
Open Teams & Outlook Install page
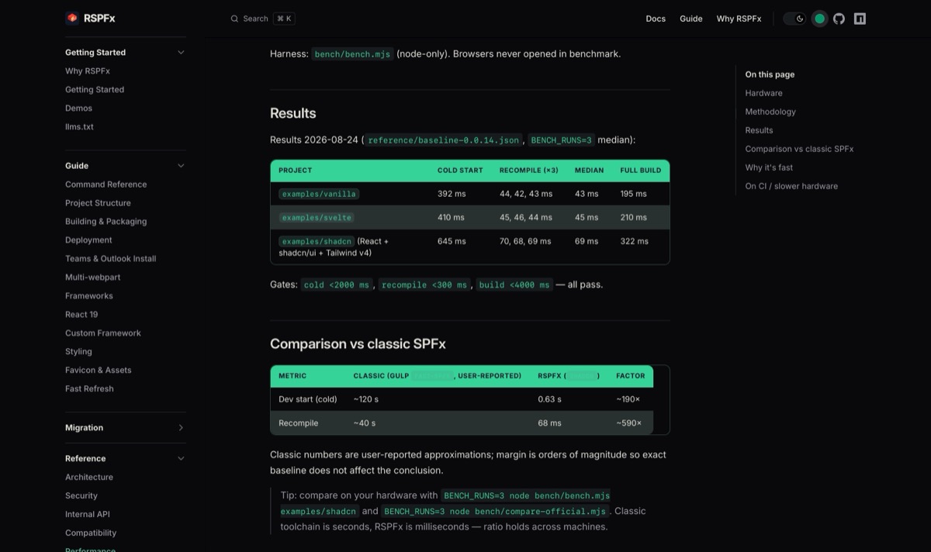point(110,259)
